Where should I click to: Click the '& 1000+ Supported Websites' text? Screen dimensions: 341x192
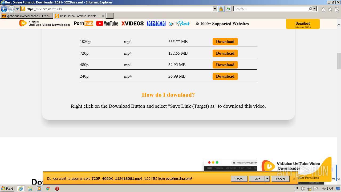coord(222,24)
